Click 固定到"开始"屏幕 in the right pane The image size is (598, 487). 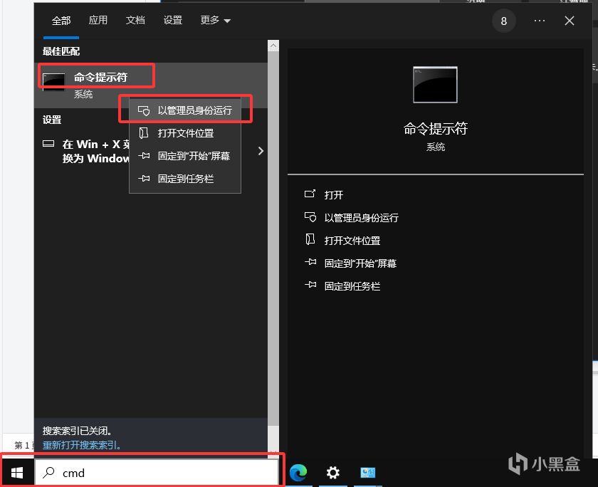[360, 263]
